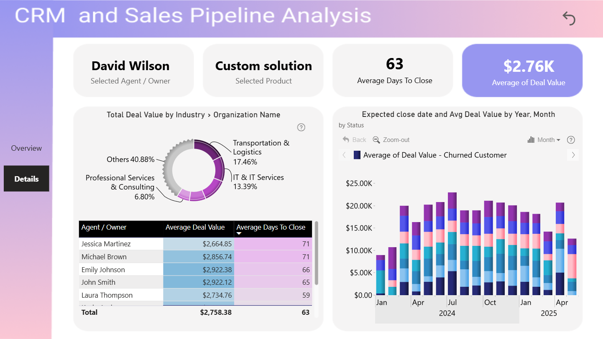
Task: Click the Zoom-out magnifier icon
Action: click(376, 140)
